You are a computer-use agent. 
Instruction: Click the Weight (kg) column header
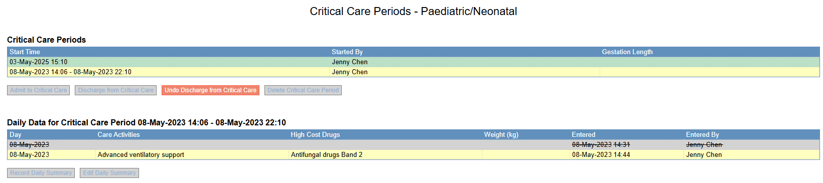tap(501, 135)
